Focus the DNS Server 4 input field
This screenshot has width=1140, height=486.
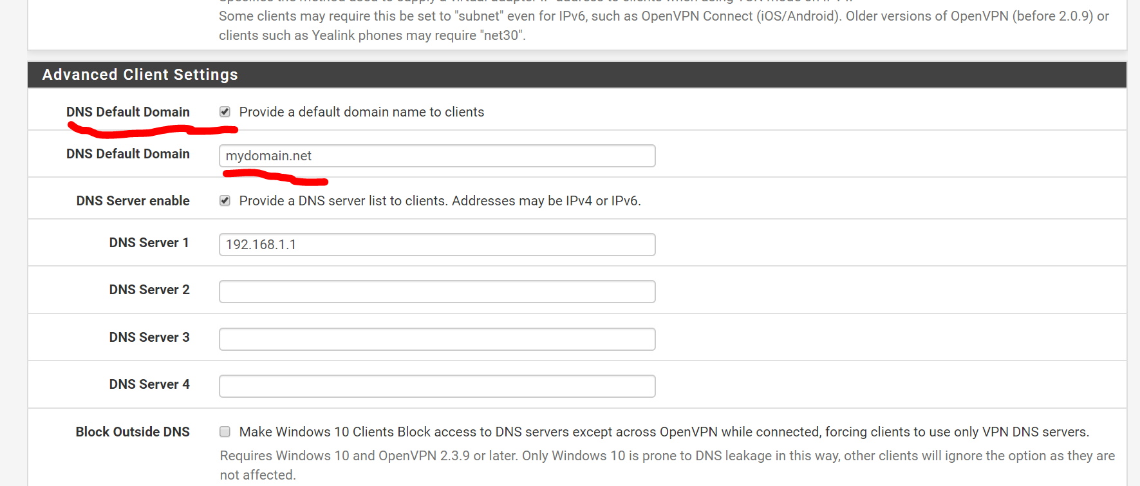[x=437, y=386]
